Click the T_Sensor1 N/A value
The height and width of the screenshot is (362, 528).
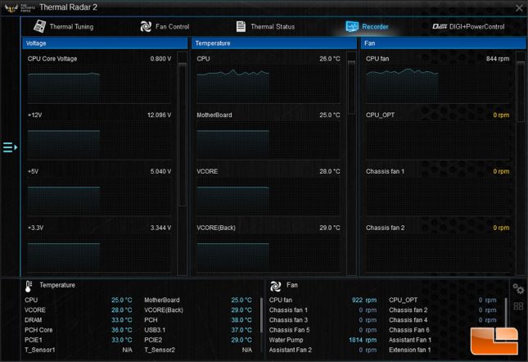(x=127, y=351)
